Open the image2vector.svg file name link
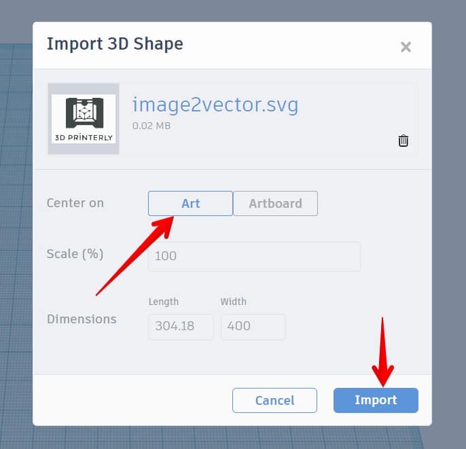This screenshot has width=466, height=449. tap(215, 105)
